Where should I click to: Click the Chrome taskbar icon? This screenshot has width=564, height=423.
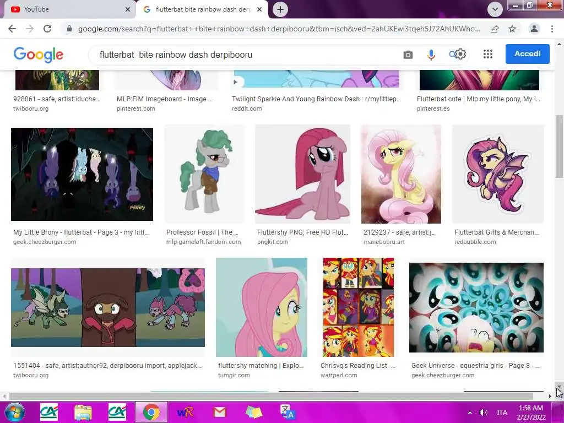[x=151, y=412]
